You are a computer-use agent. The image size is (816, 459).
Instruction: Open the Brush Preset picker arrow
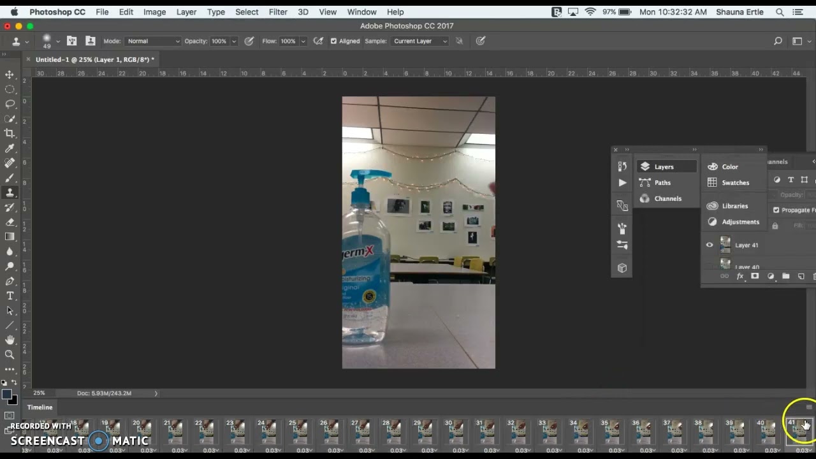click(x=58, y=41)
